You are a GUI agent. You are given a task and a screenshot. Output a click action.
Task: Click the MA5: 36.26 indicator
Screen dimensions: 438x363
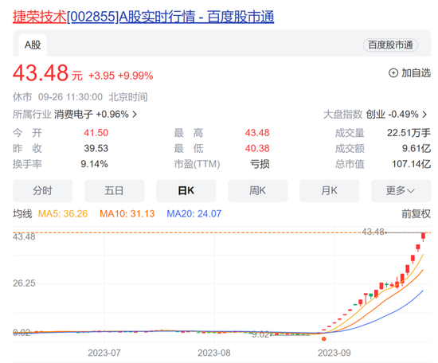coord(63,214)
